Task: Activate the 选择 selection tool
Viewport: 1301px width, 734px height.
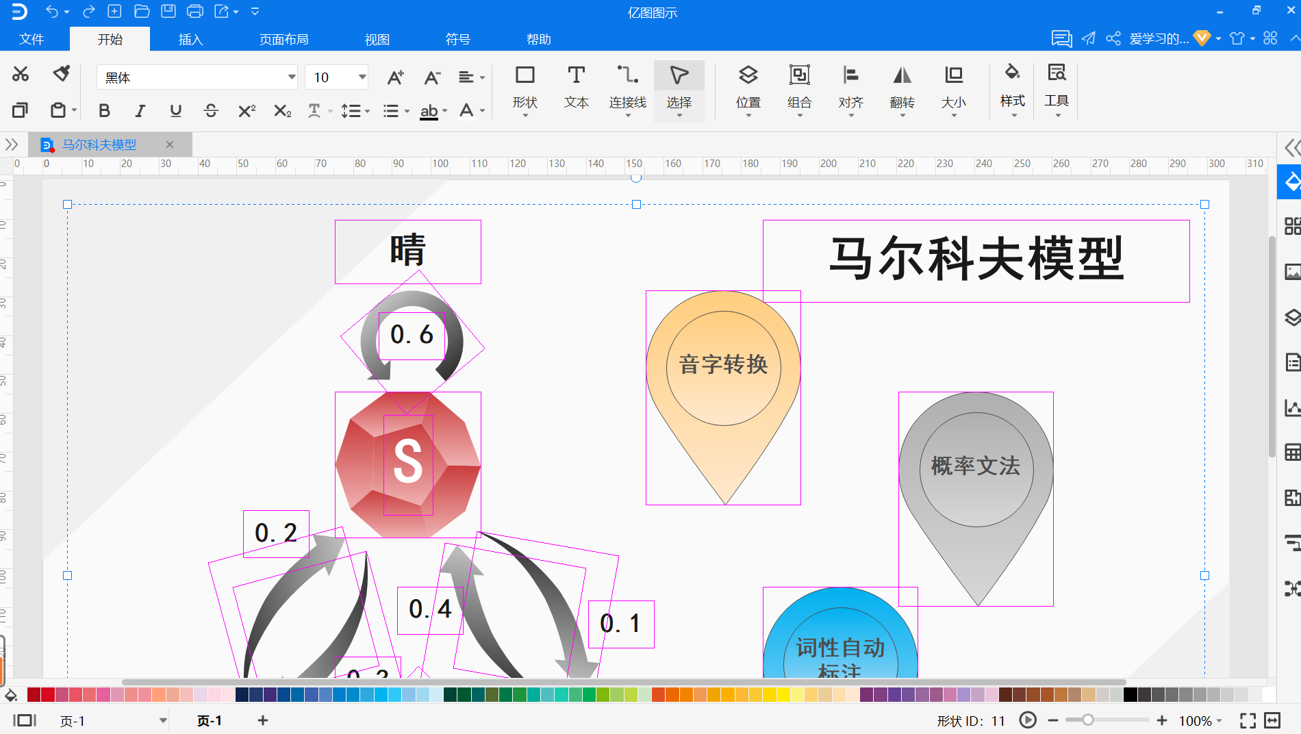Action: coord(679,90)
